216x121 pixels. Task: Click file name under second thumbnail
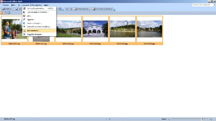point(41,44)
